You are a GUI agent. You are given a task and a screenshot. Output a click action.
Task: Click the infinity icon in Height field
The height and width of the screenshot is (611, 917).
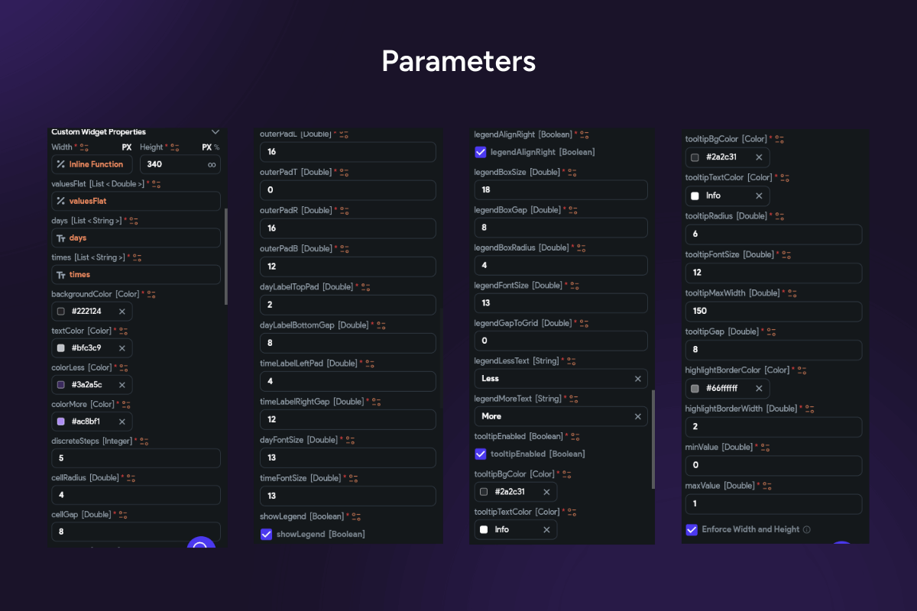(x=211, y=164)
